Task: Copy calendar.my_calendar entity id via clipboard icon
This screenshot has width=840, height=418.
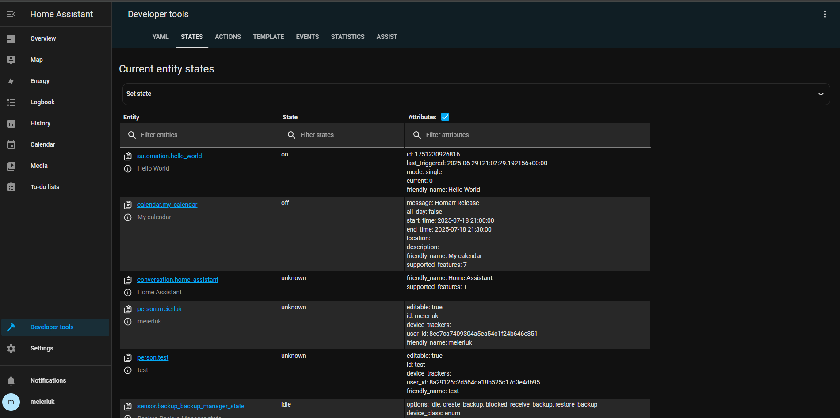Action: click(x=128, y=205)
